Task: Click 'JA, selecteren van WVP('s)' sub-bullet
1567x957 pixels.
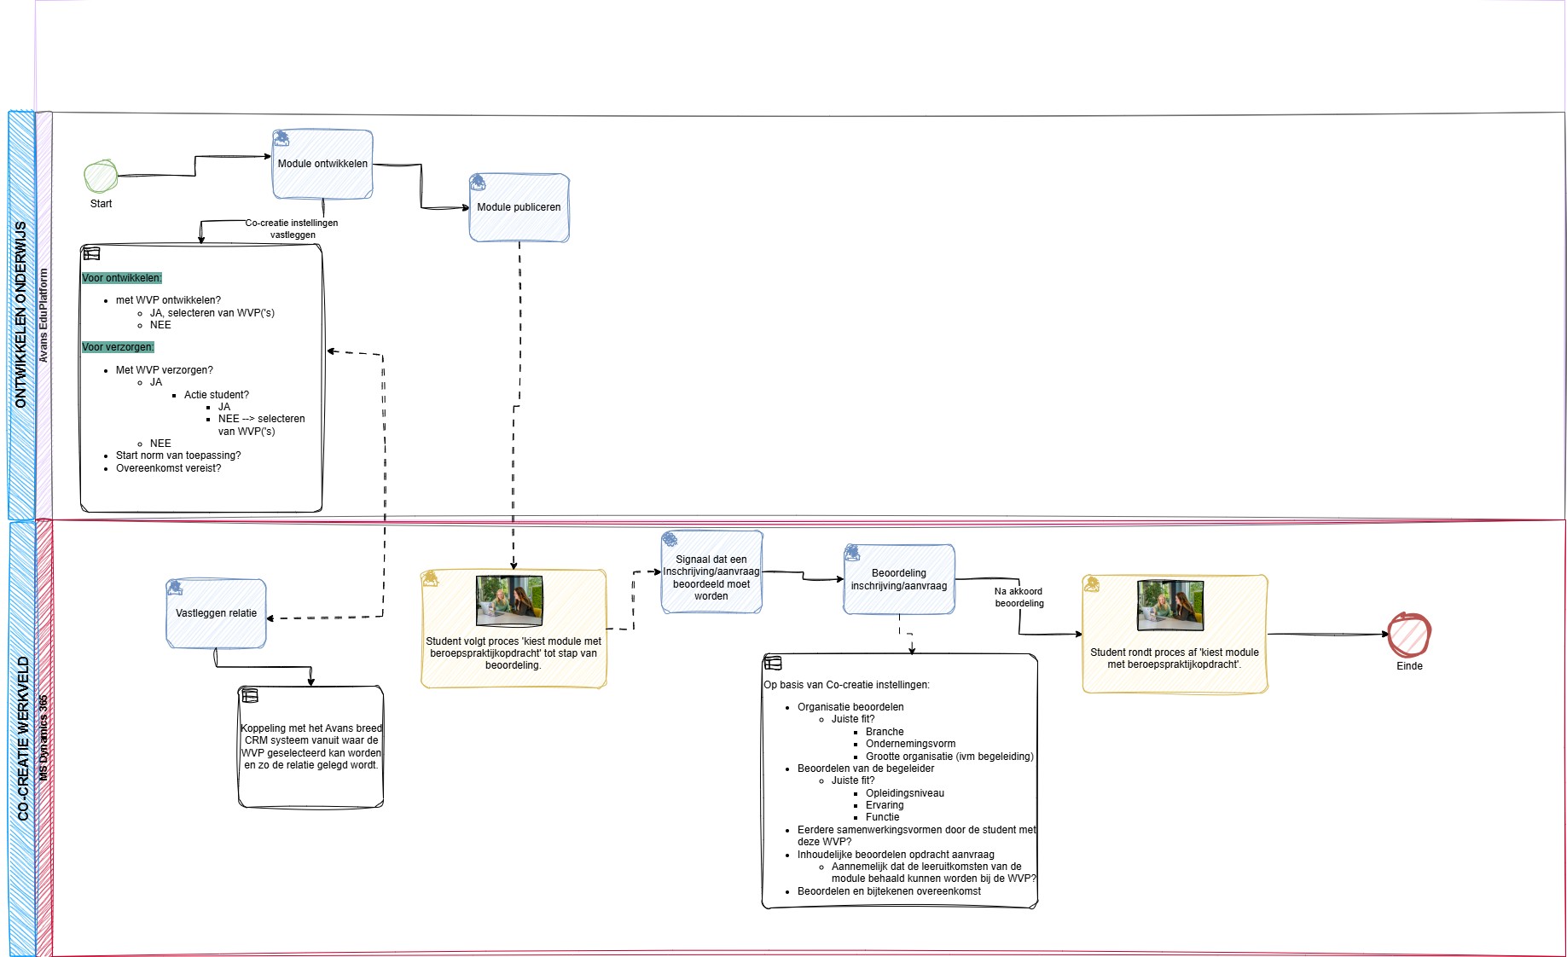Action: coord(212,313)
